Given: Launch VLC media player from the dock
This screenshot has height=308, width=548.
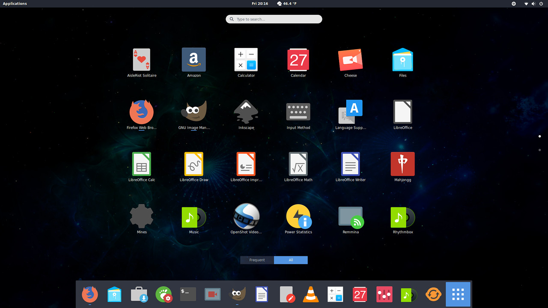Looking at the screenshot, I should click(311, 294).
